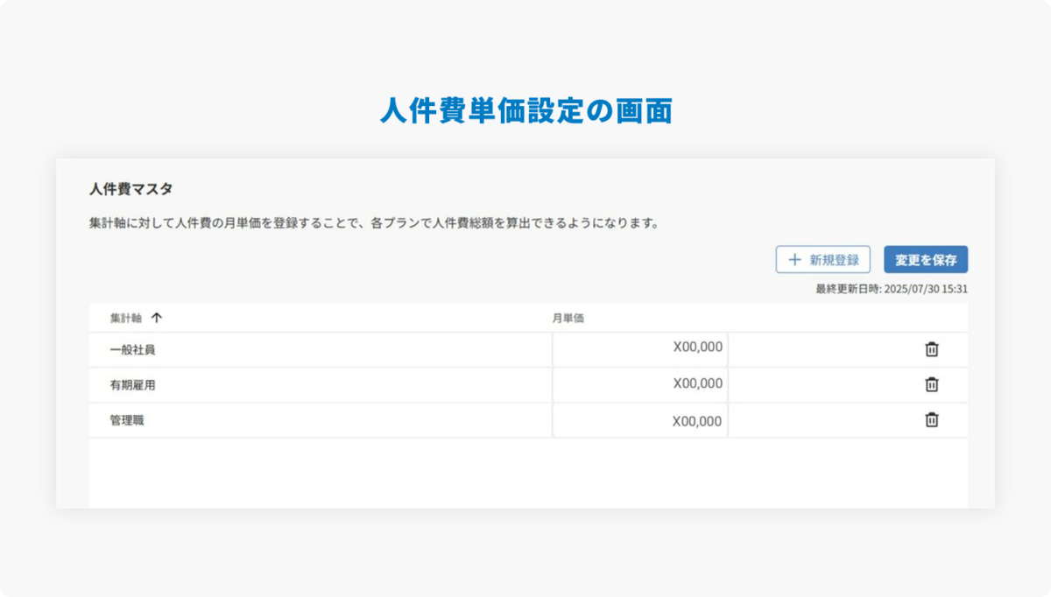Select the 一般社員 row label

pos(132,350)
